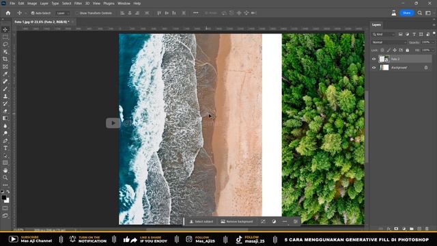Viewport: 437px width, 246px height.
Task: Select the Pen tool
Action: (x=5, y=141)
